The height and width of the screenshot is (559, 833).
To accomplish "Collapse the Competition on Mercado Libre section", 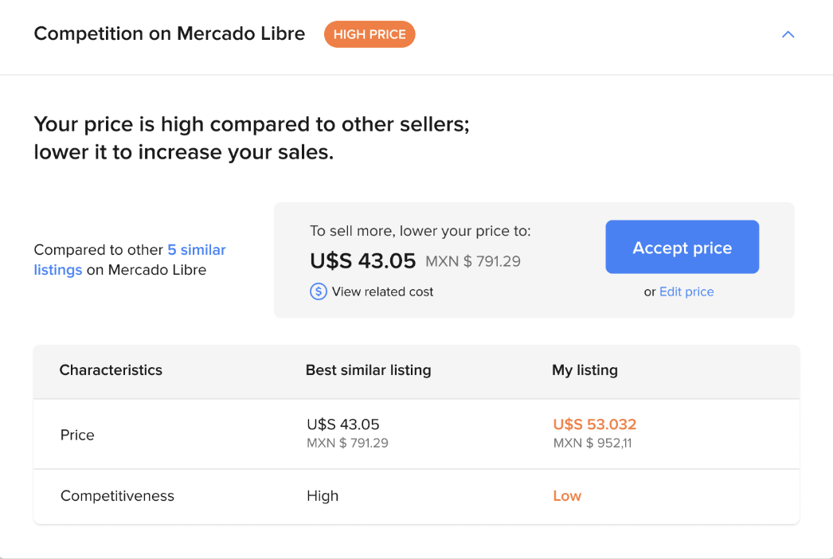I will point(788,34).
